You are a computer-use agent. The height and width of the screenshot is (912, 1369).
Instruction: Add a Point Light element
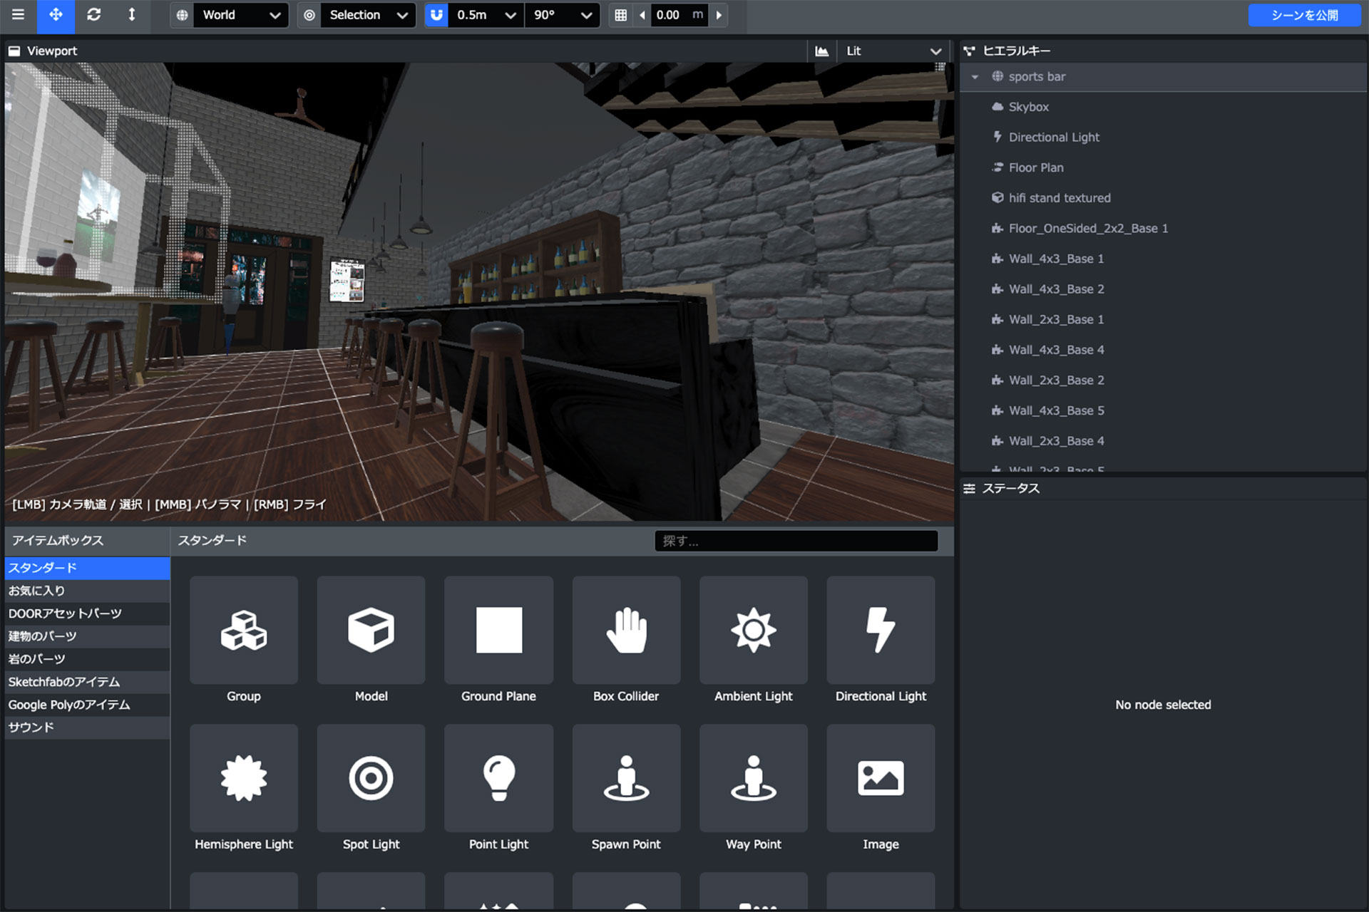click(498, 778)
